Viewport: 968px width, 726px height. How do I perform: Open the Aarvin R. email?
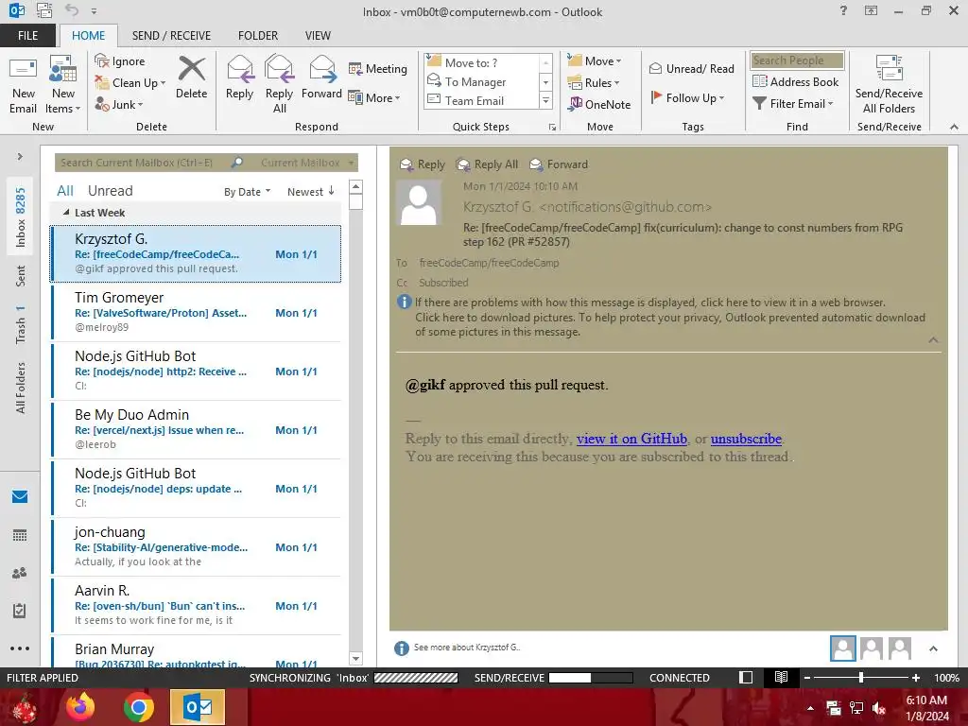(x=197, y=606)
